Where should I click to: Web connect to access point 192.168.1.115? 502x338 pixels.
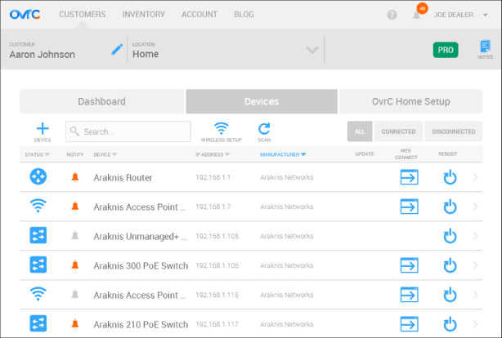409,295
